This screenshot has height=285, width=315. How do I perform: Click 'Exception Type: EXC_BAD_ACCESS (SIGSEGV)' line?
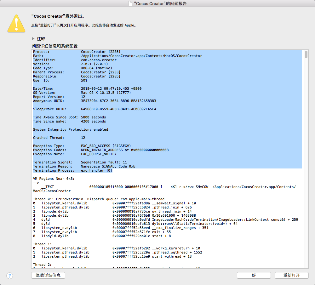click(82, 146)
